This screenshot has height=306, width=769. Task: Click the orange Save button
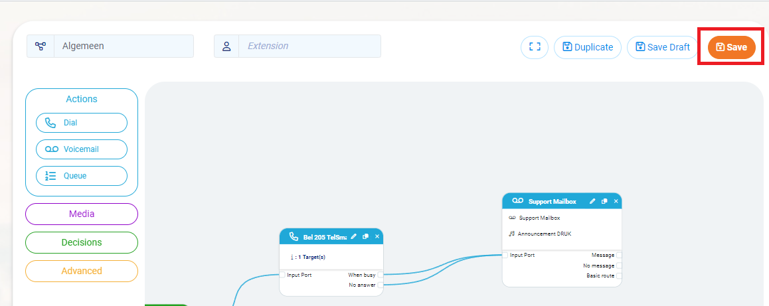coord(731,47)
